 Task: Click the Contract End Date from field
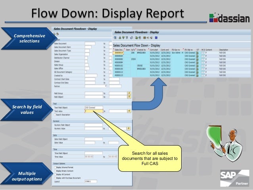click(x=90, y=83)
